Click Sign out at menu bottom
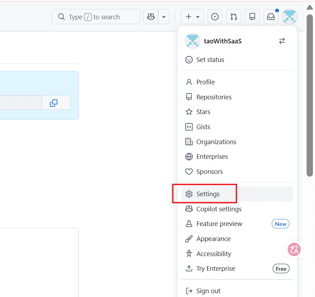The width and height of the screenshot is (315, 297). 208,291
